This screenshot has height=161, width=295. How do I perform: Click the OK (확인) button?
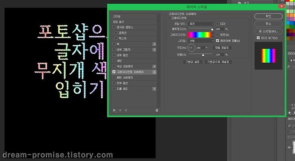pos(268,16)
